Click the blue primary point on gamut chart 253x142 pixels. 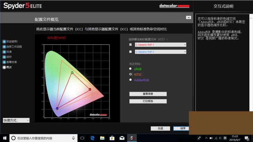pos(57,108)
